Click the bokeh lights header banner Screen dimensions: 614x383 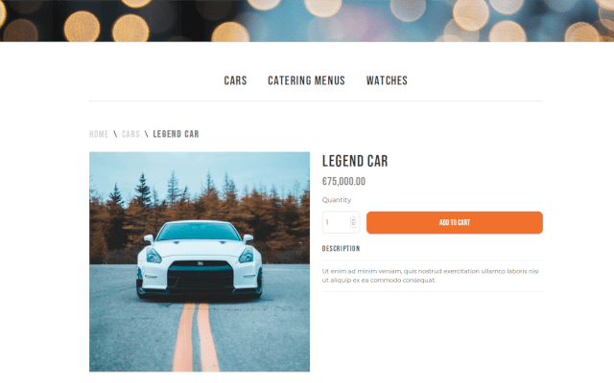(x=307, y=21)
